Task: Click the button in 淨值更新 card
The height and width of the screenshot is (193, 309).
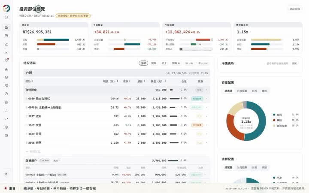Action: (294, 63)
